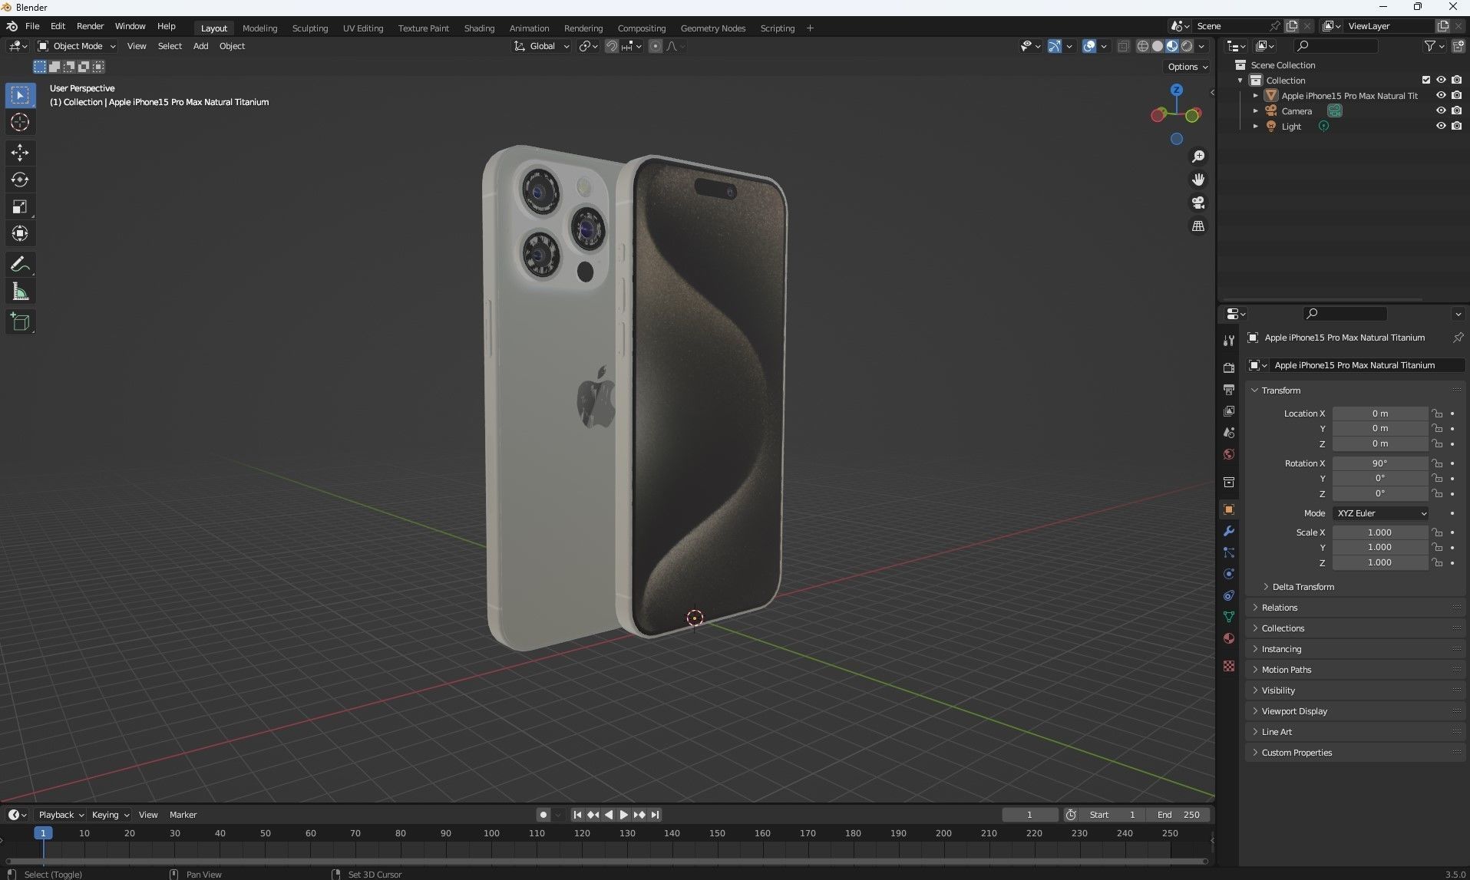
Task: Activate the 3D Cursor tool
Action: [20, 122]
